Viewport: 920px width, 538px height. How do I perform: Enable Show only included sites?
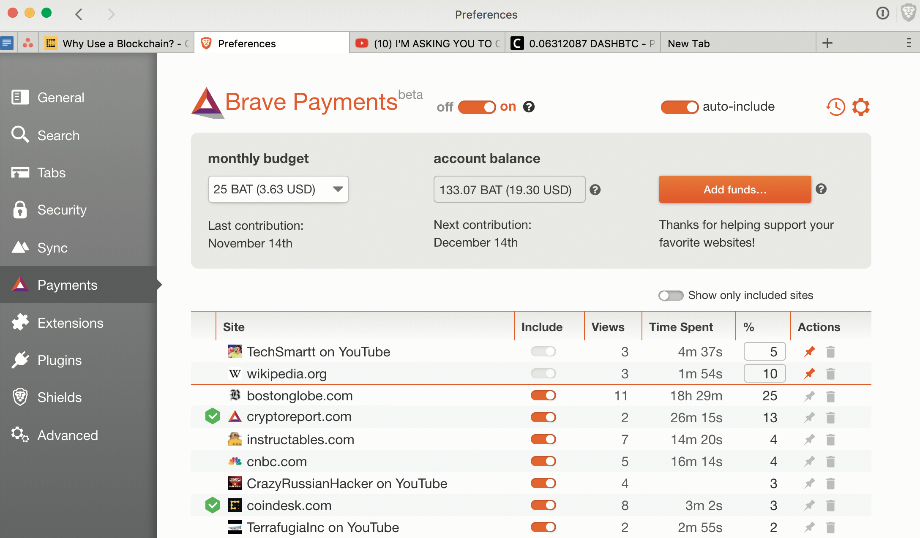pyautogui.click(x=671, y=295)
